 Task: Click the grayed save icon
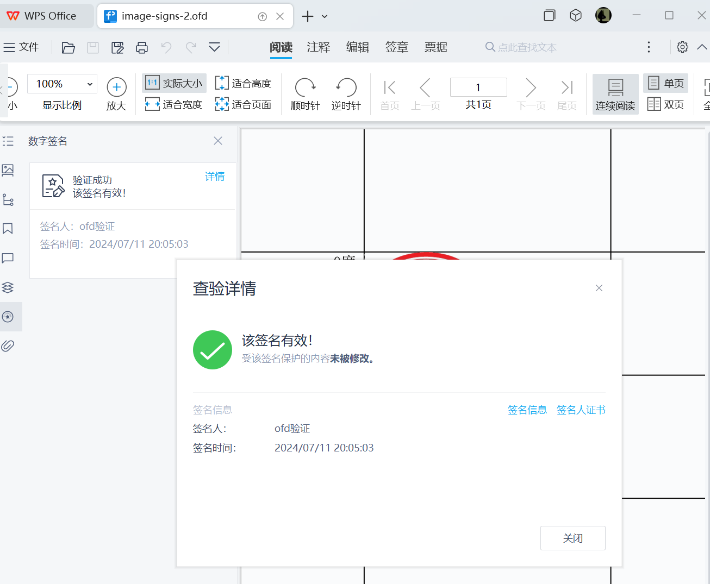pos(93,48)
